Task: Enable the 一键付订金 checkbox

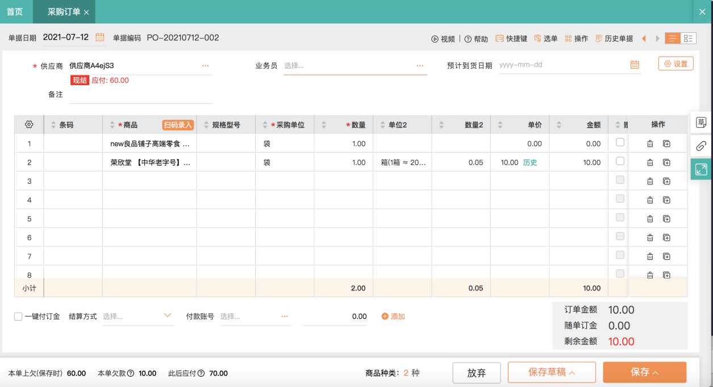Action: click(18, 317)
